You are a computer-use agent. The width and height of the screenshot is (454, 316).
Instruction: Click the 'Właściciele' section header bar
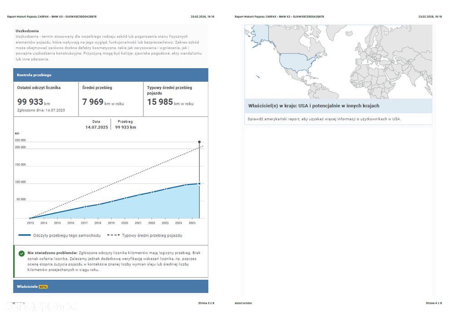(x=111, y=286)
